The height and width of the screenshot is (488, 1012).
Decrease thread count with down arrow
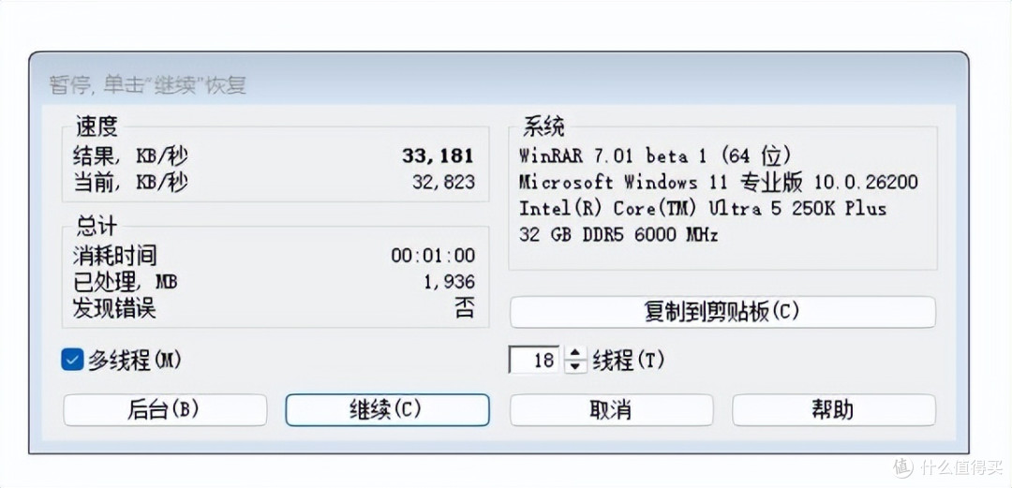pos(575,366)
